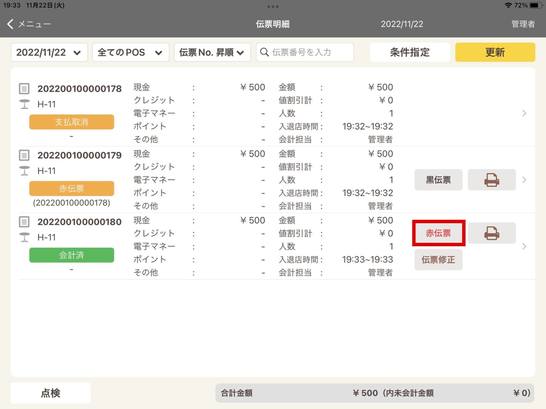Screen dimensions: 546x409
Task: Click receipt icon for slip 202200100000178
Action: pos(24,89)
